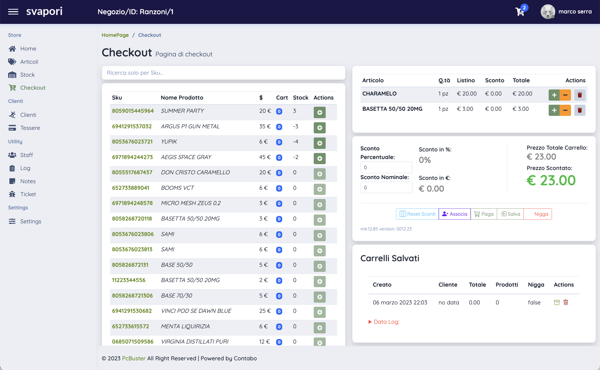The image size is (600, 370).
Task: Click add icon for DON CRISTO CARAMELLO
Action: pos(320,174)
